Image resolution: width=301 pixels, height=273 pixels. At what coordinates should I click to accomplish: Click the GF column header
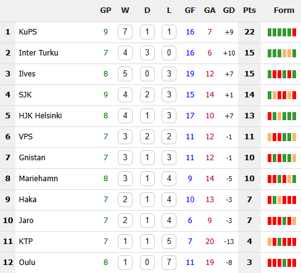tap(190, 10)
